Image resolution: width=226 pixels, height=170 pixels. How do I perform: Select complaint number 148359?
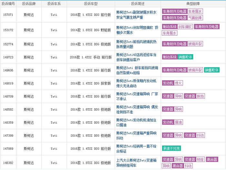(x=8, y=123)
